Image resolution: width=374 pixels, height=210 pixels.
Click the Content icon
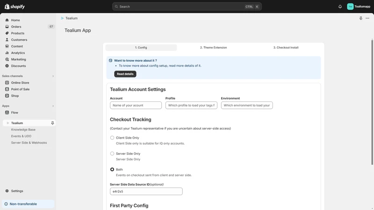coord(7,46)
